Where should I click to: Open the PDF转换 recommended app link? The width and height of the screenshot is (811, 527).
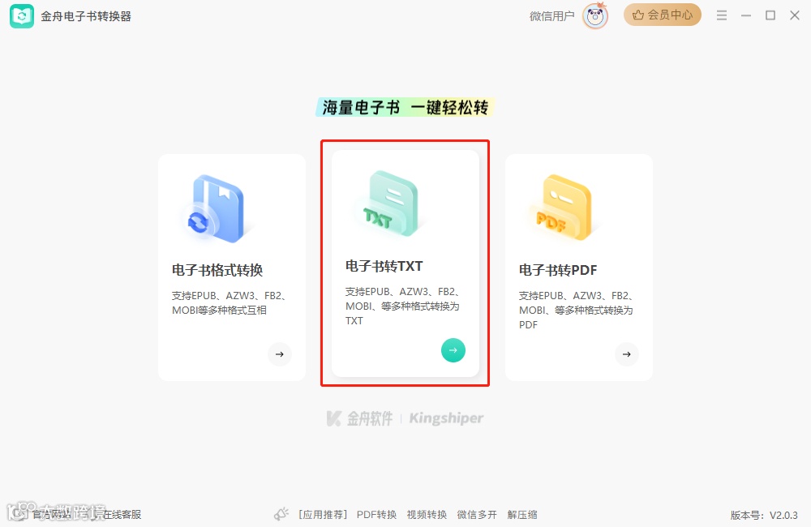376,515
